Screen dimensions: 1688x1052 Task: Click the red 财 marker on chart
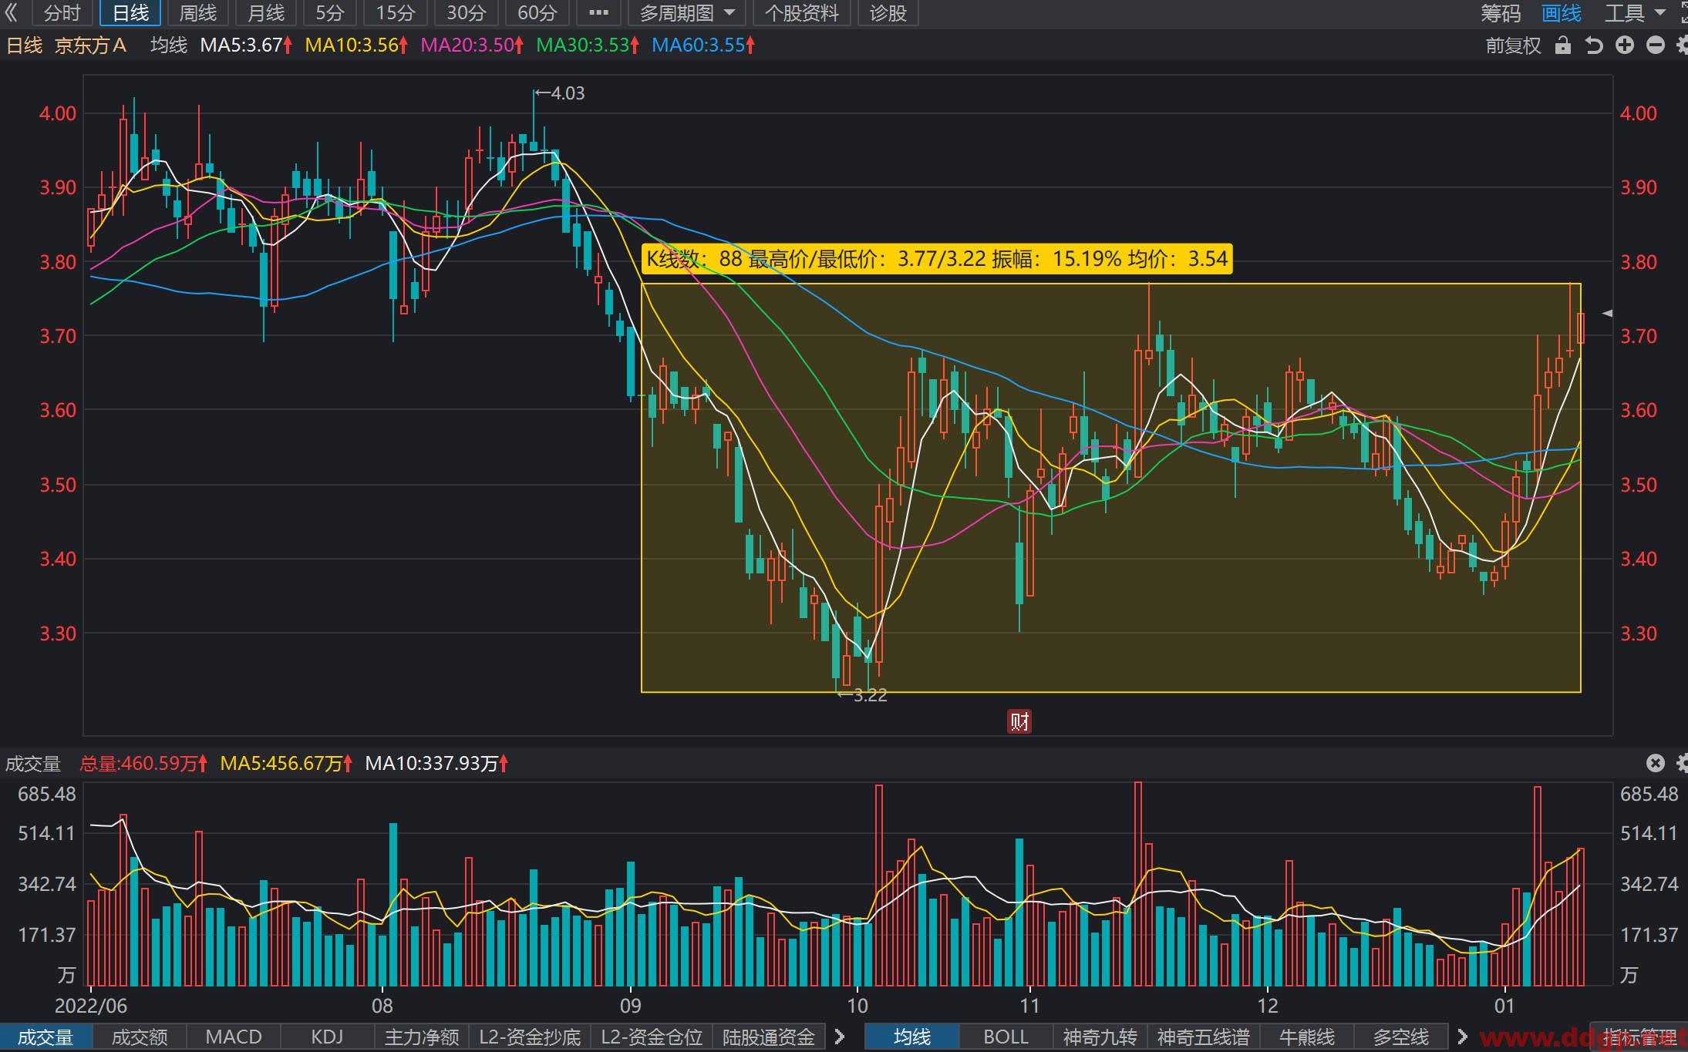(x=1019, y=721)
